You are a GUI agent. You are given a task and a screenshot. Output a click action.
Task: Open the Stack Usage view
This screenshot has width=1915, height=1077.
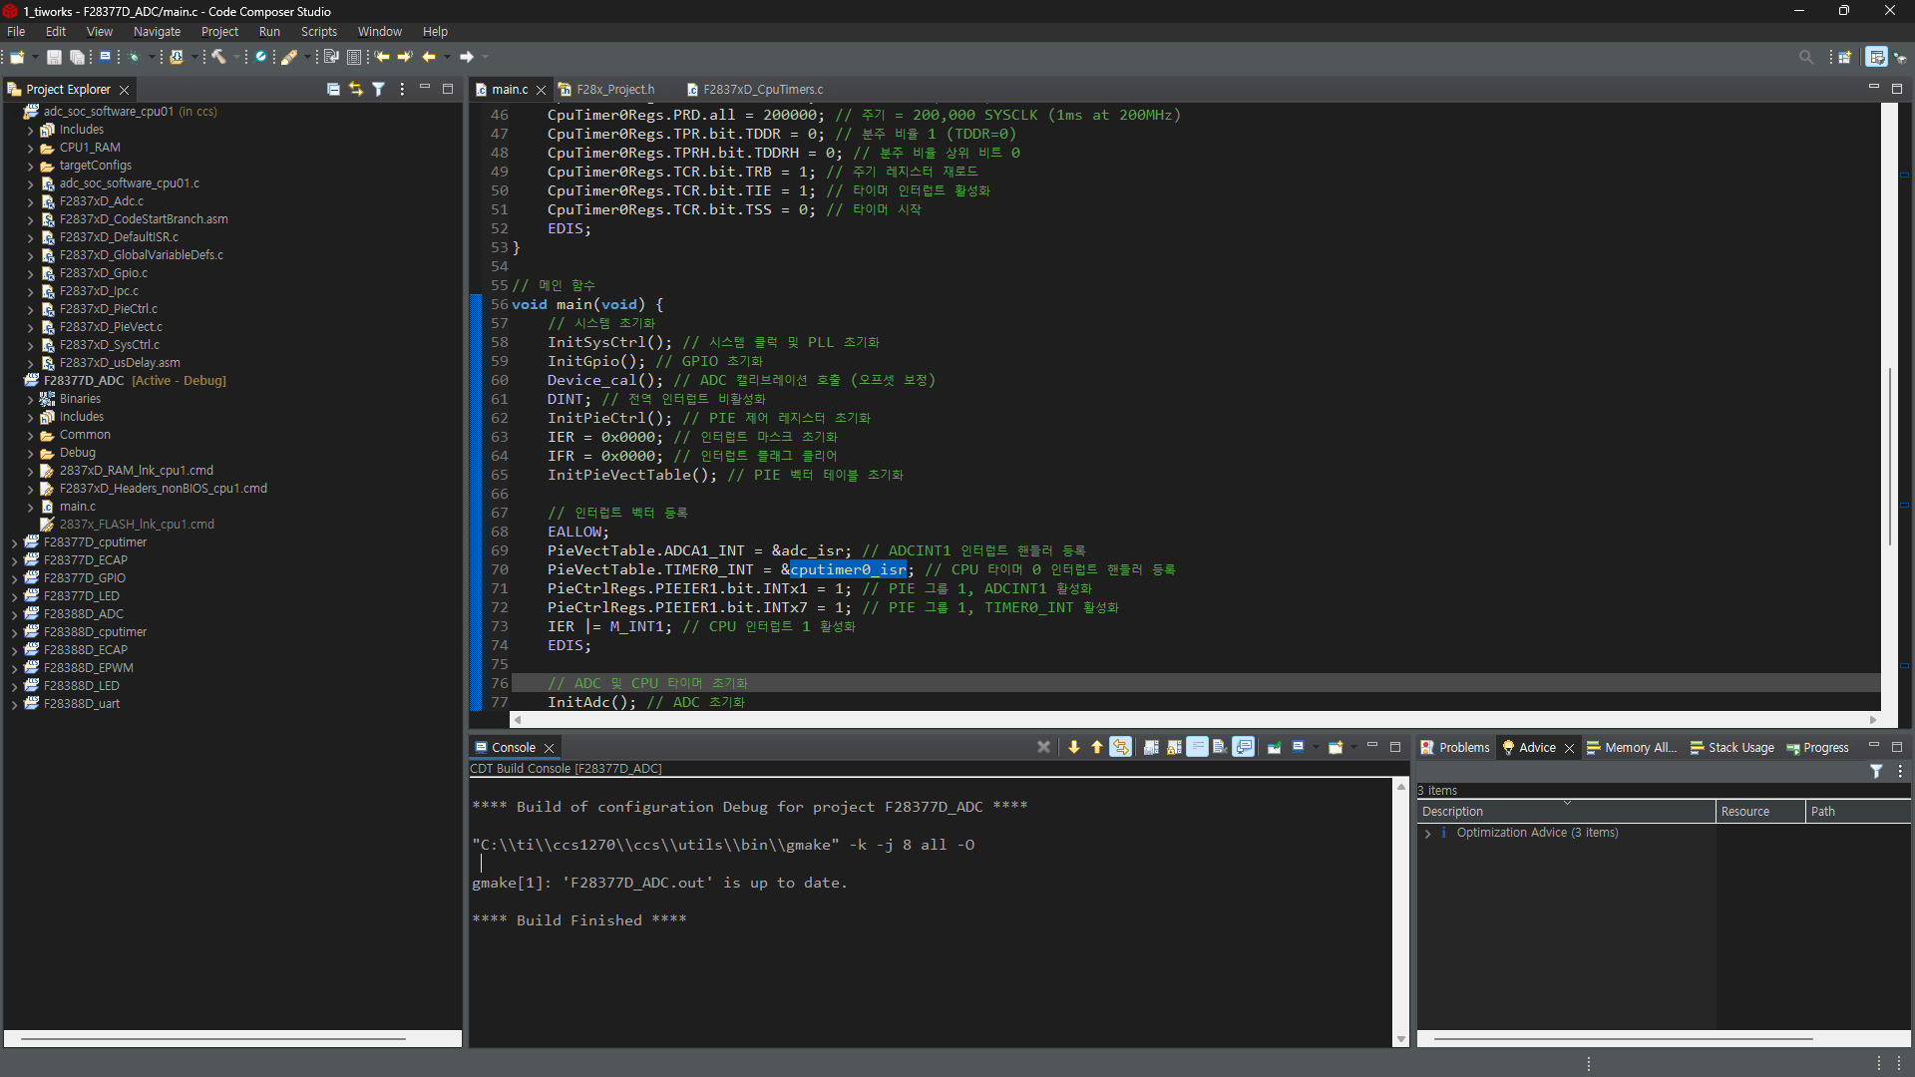click(x=1740, y=747)
